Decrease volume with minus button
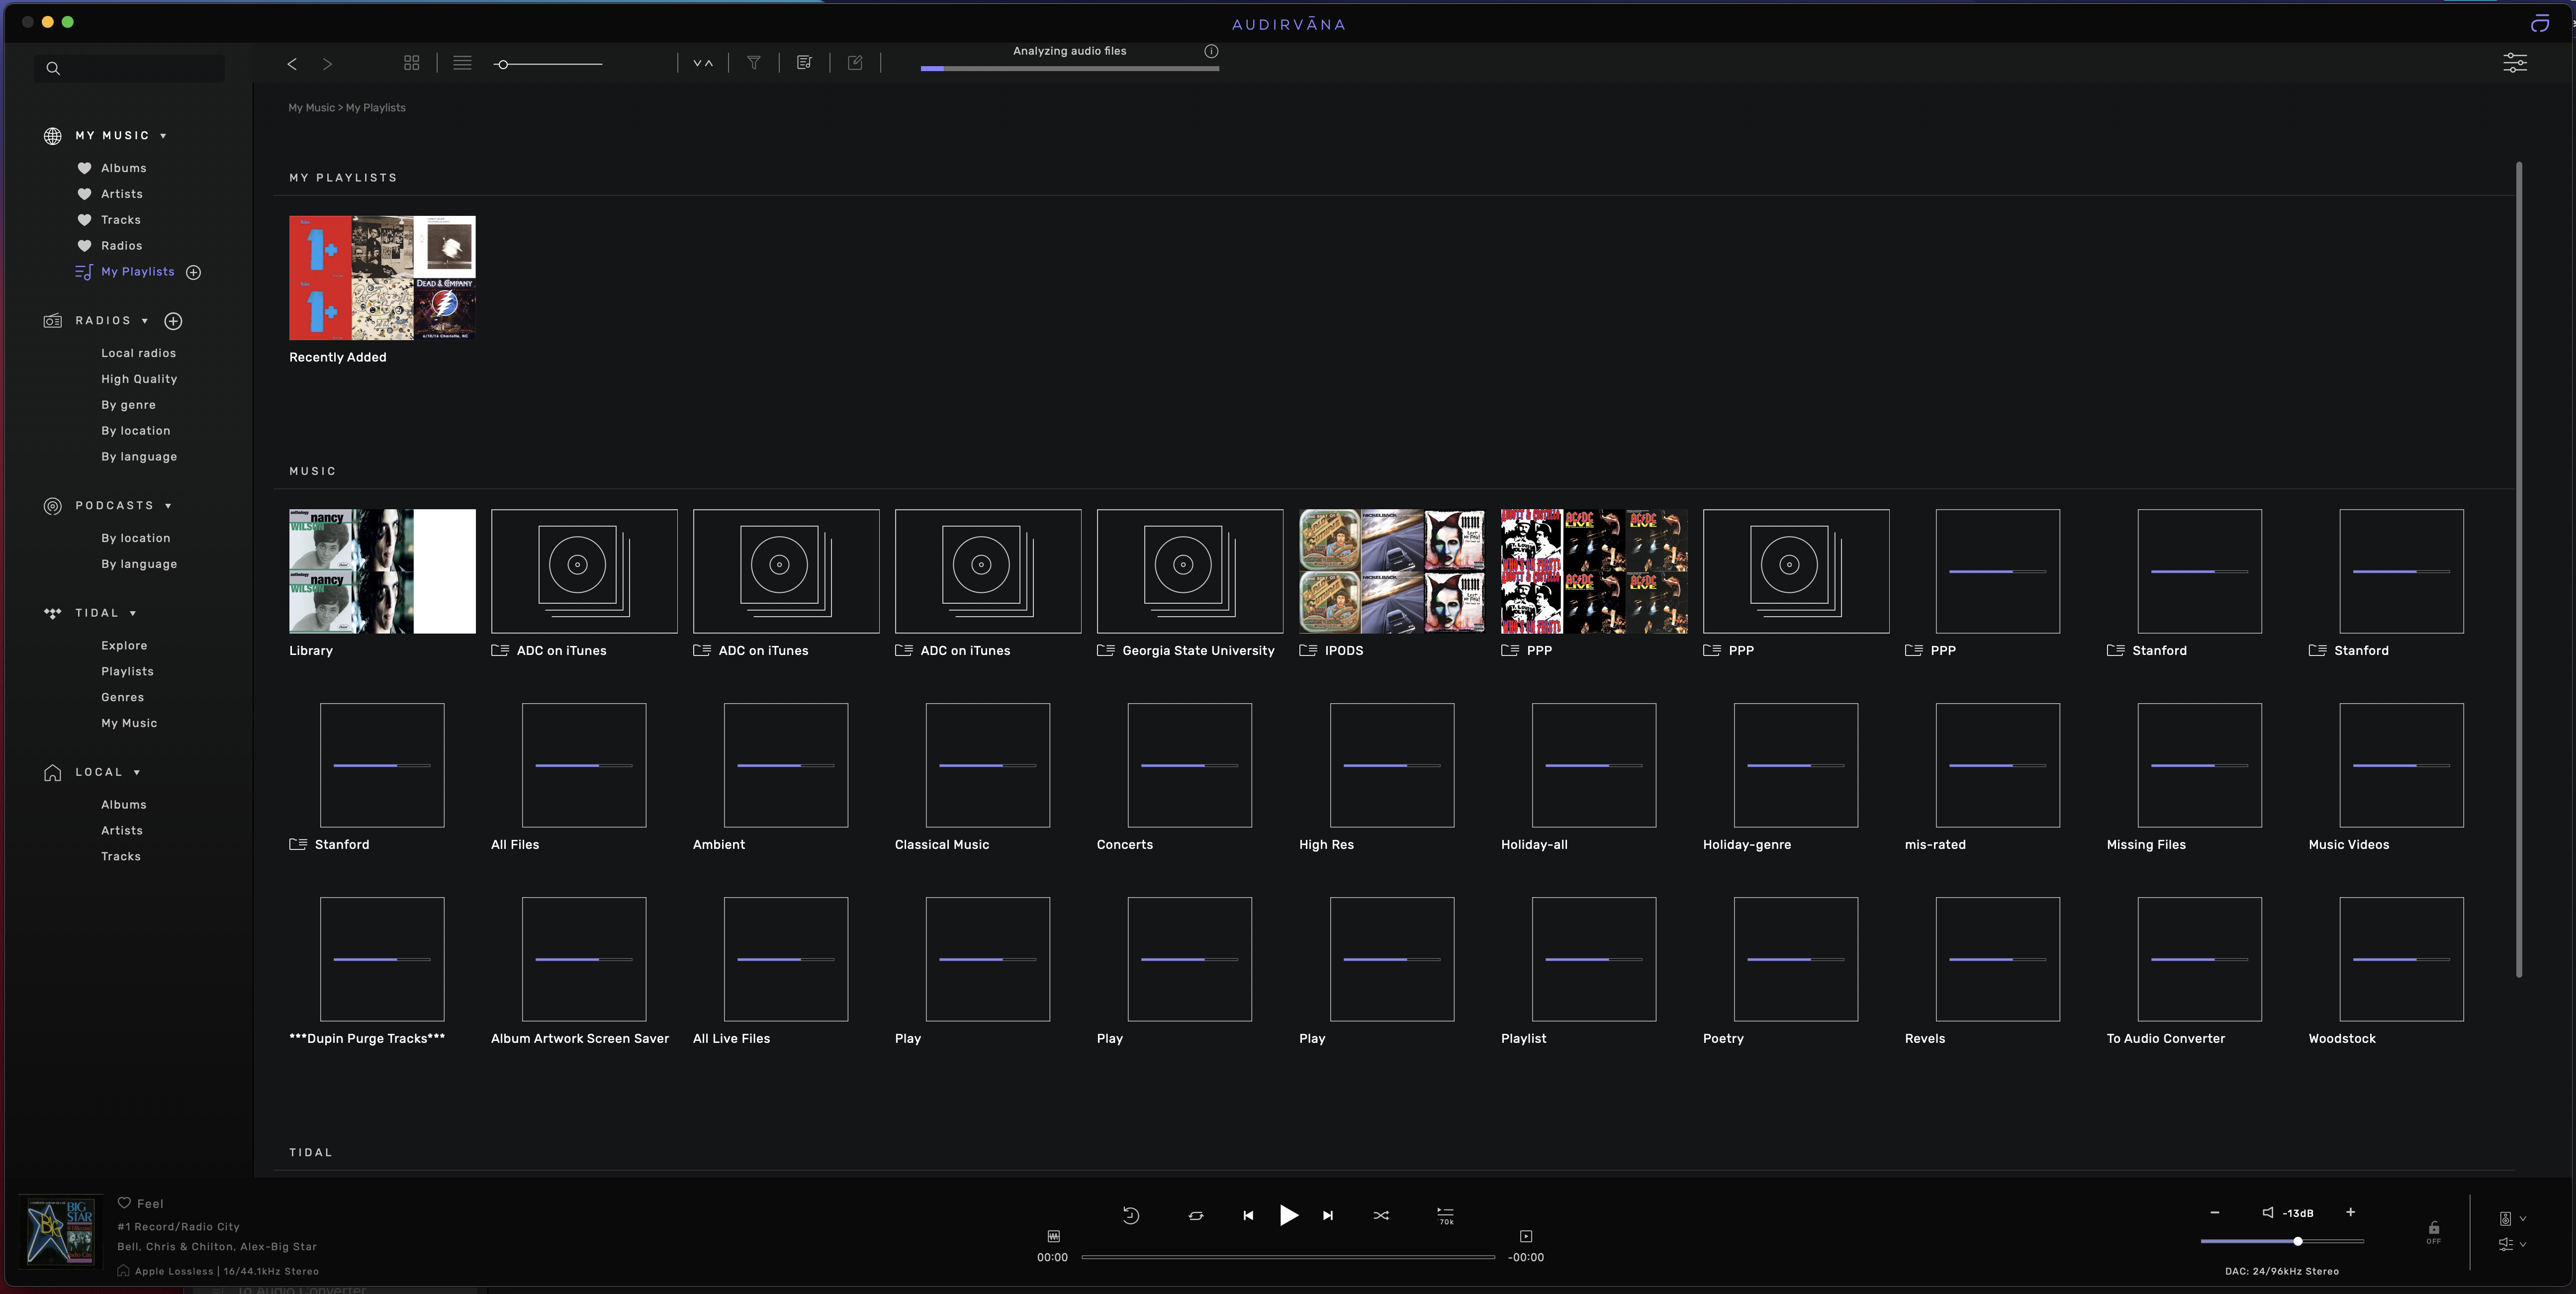 click(2214, 1212)
